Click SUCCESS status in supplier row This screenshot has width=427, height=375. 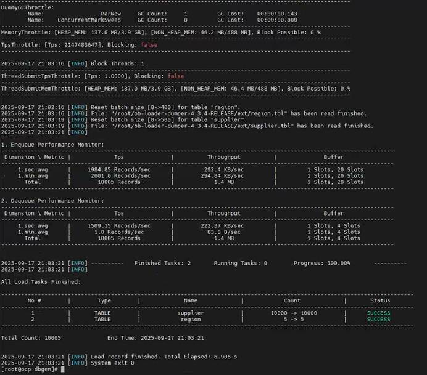(378, 313)
